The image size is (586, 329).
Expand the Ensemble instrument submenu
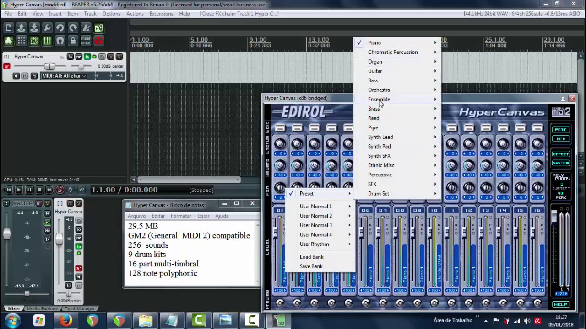coord(397,99)
